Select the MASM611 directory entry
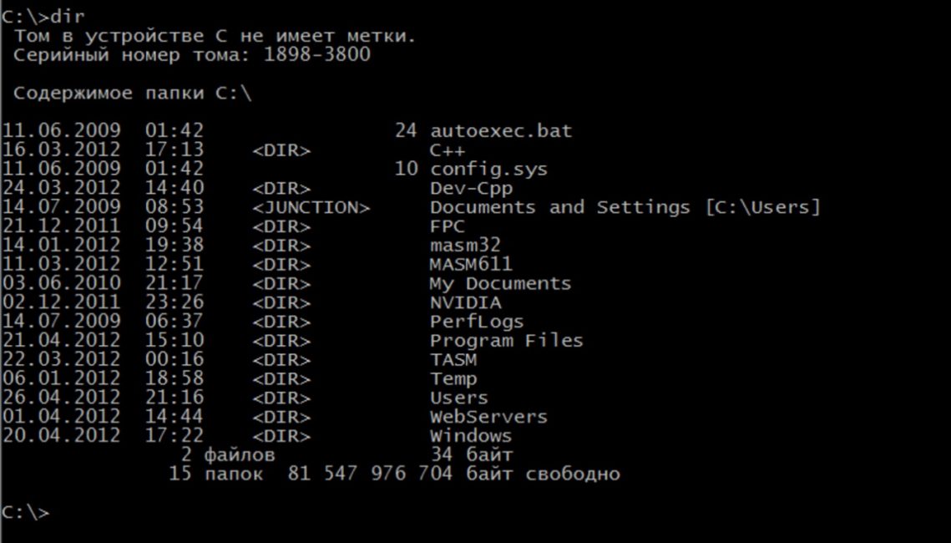Viewport: 951px width, 543px height. pyautogui.click(x=471, y=264)
